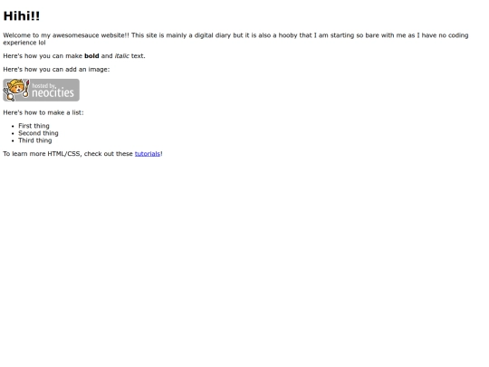
Task: Click the hosted by Neocities badge
Action: (41, 90)
